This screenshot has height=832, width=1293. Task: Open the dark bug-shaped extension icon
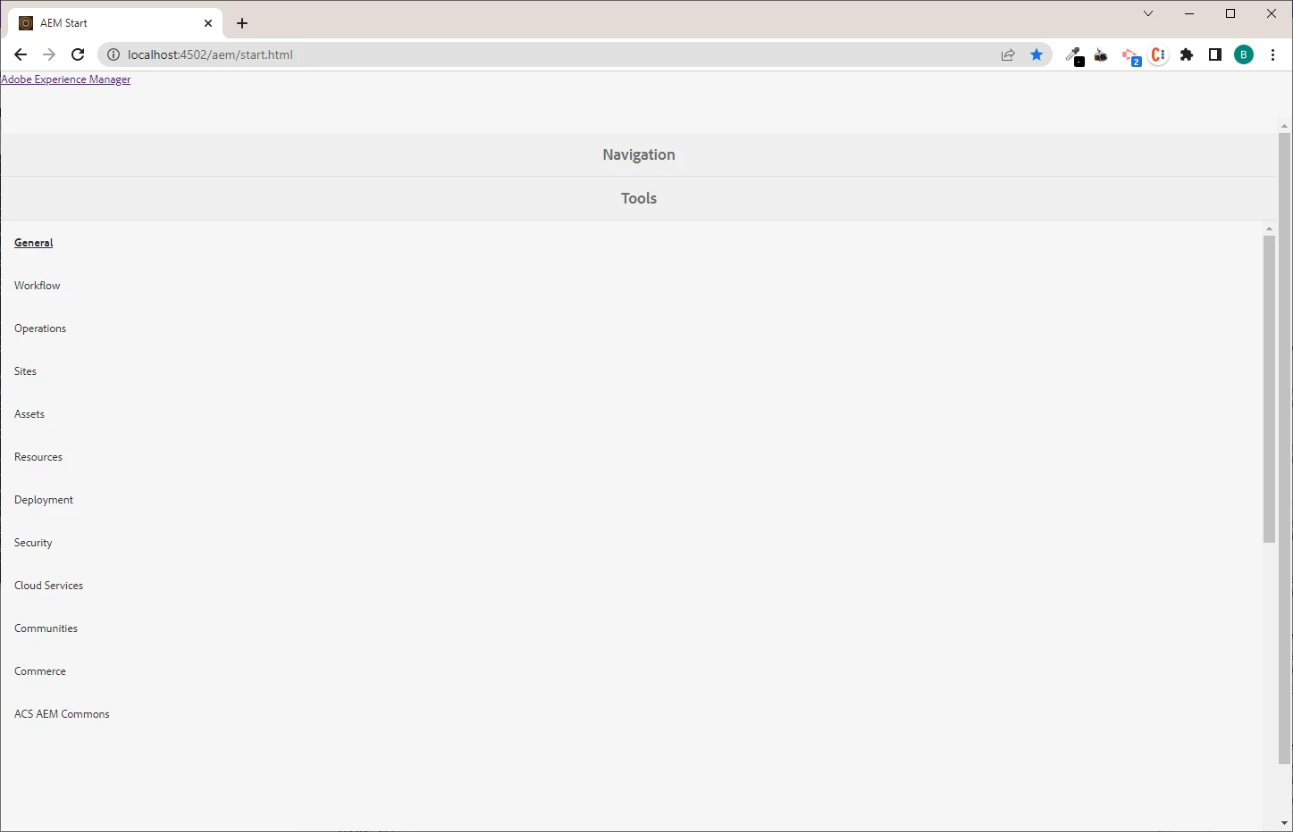pos(1102,55)
